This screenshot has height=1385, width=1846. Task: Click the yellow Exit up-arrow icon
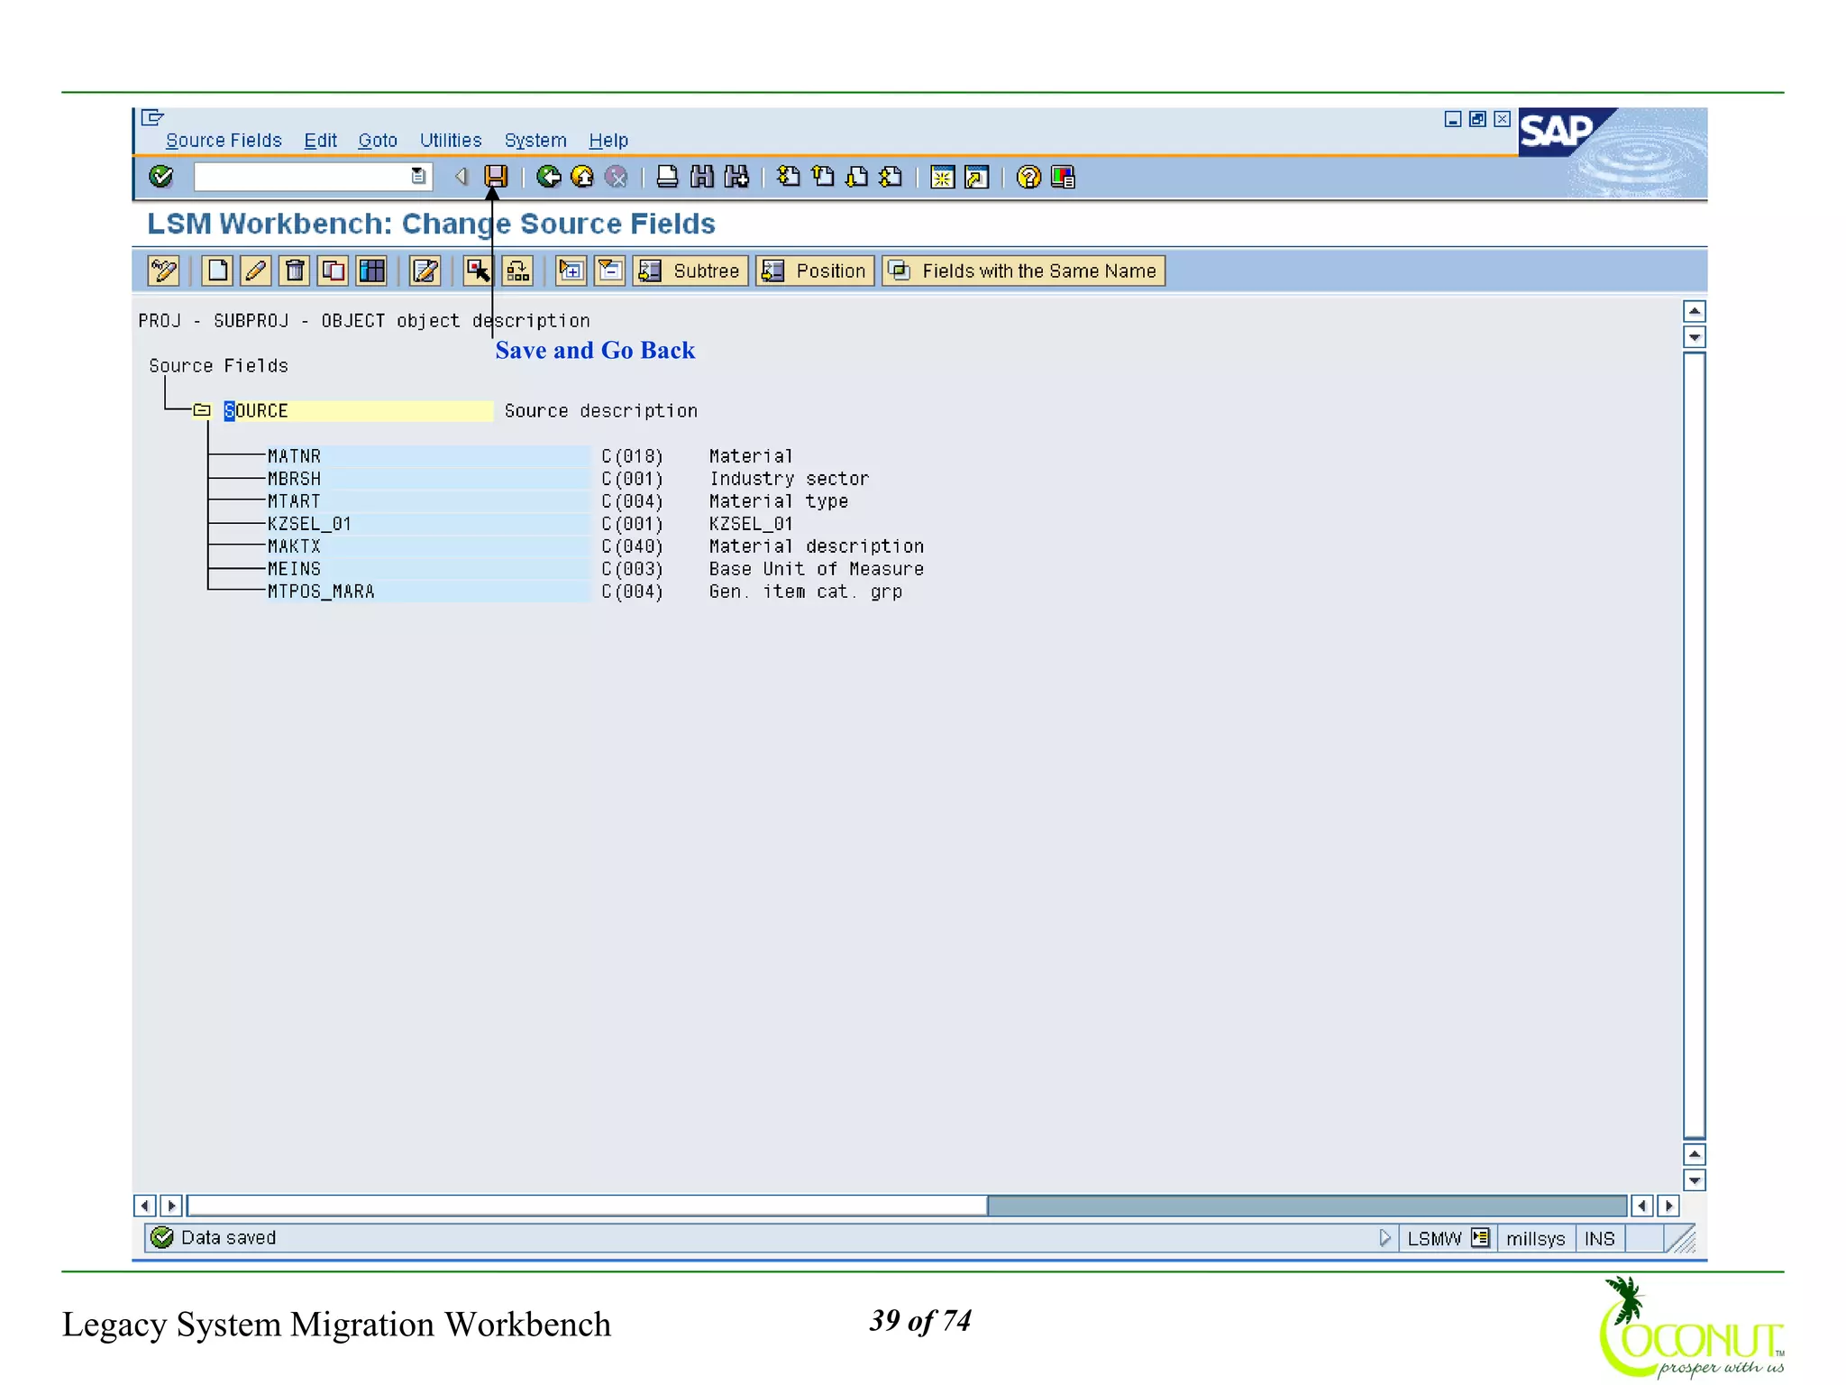[582, 177]
